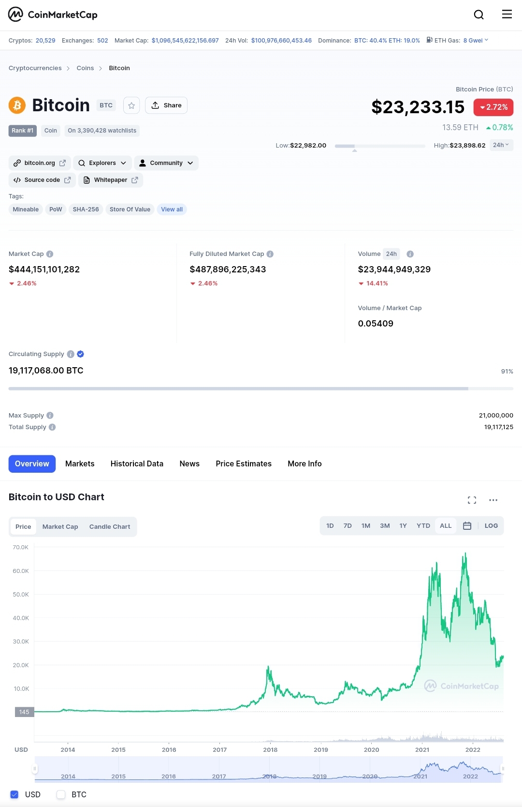Select the Market Cap chart type

pyautogui.click(x=60, y=527)
